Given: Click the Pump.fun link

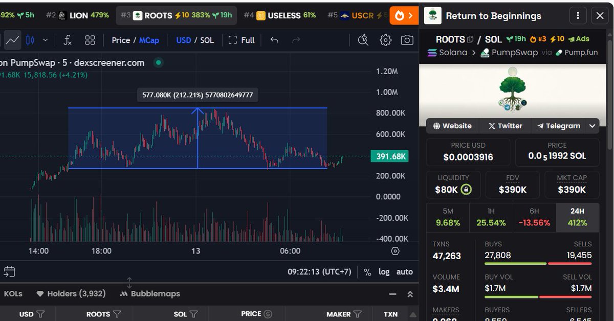Looking at the screenshot, I should (577, 53).
